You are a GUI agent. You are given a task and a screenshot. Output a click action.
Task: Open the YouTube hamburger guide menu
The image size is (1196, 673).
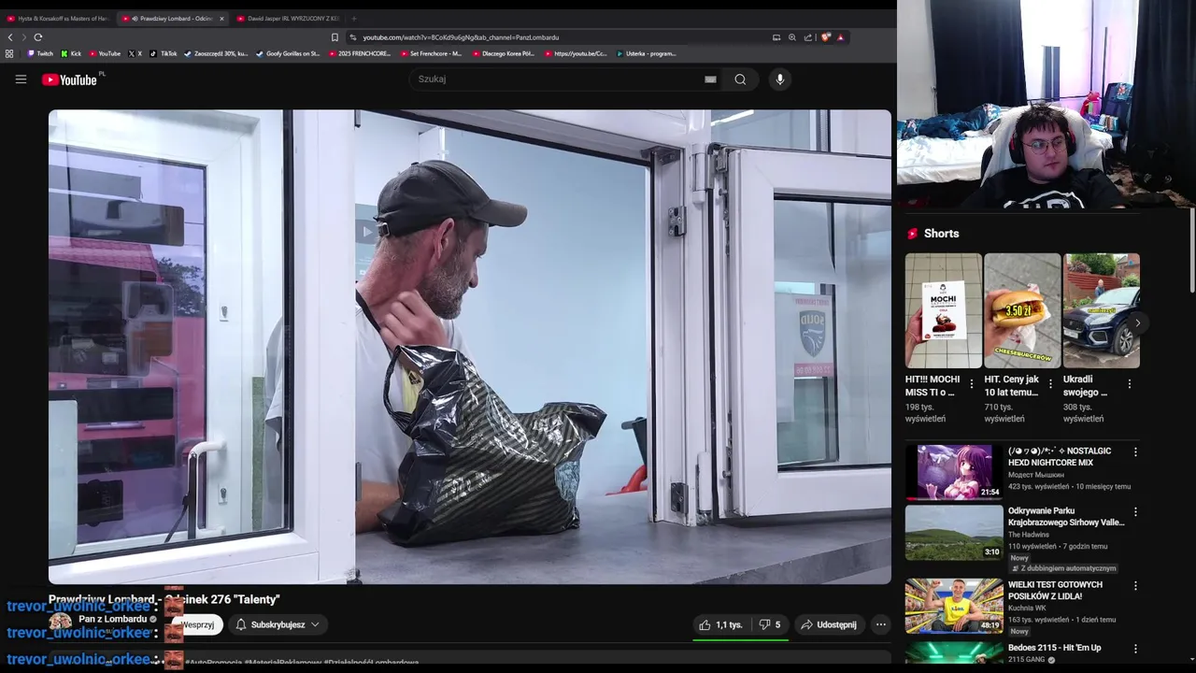pos(21,79)
